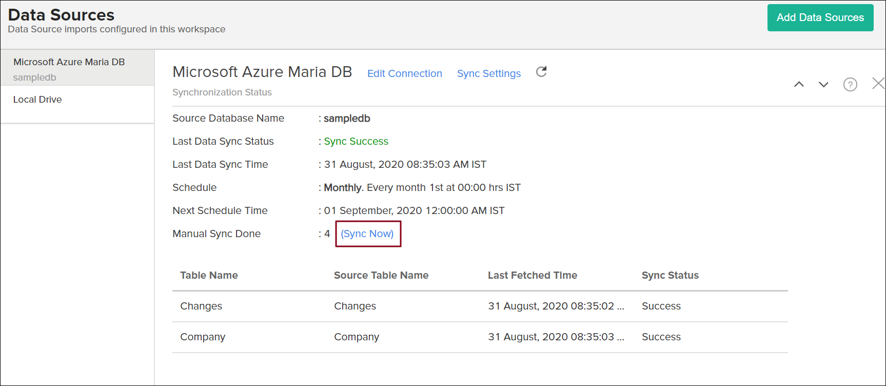The image size is (886, 386).
Task: Select the Company table row name
Action: (203, 337)
